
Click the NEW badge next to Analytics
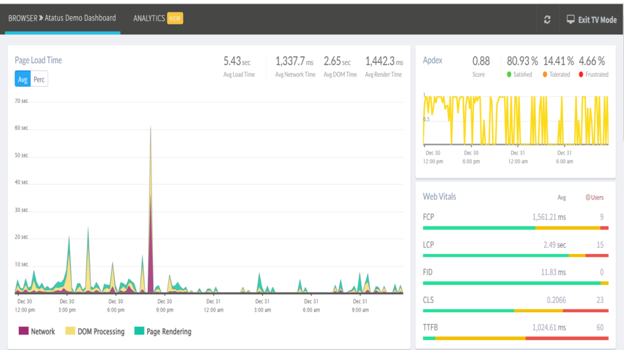click(x=175, y=18)
